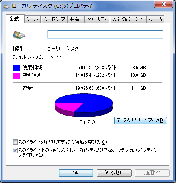Click the Windows drive icon beside name field
177x184 pixels.
coord(19,35)
